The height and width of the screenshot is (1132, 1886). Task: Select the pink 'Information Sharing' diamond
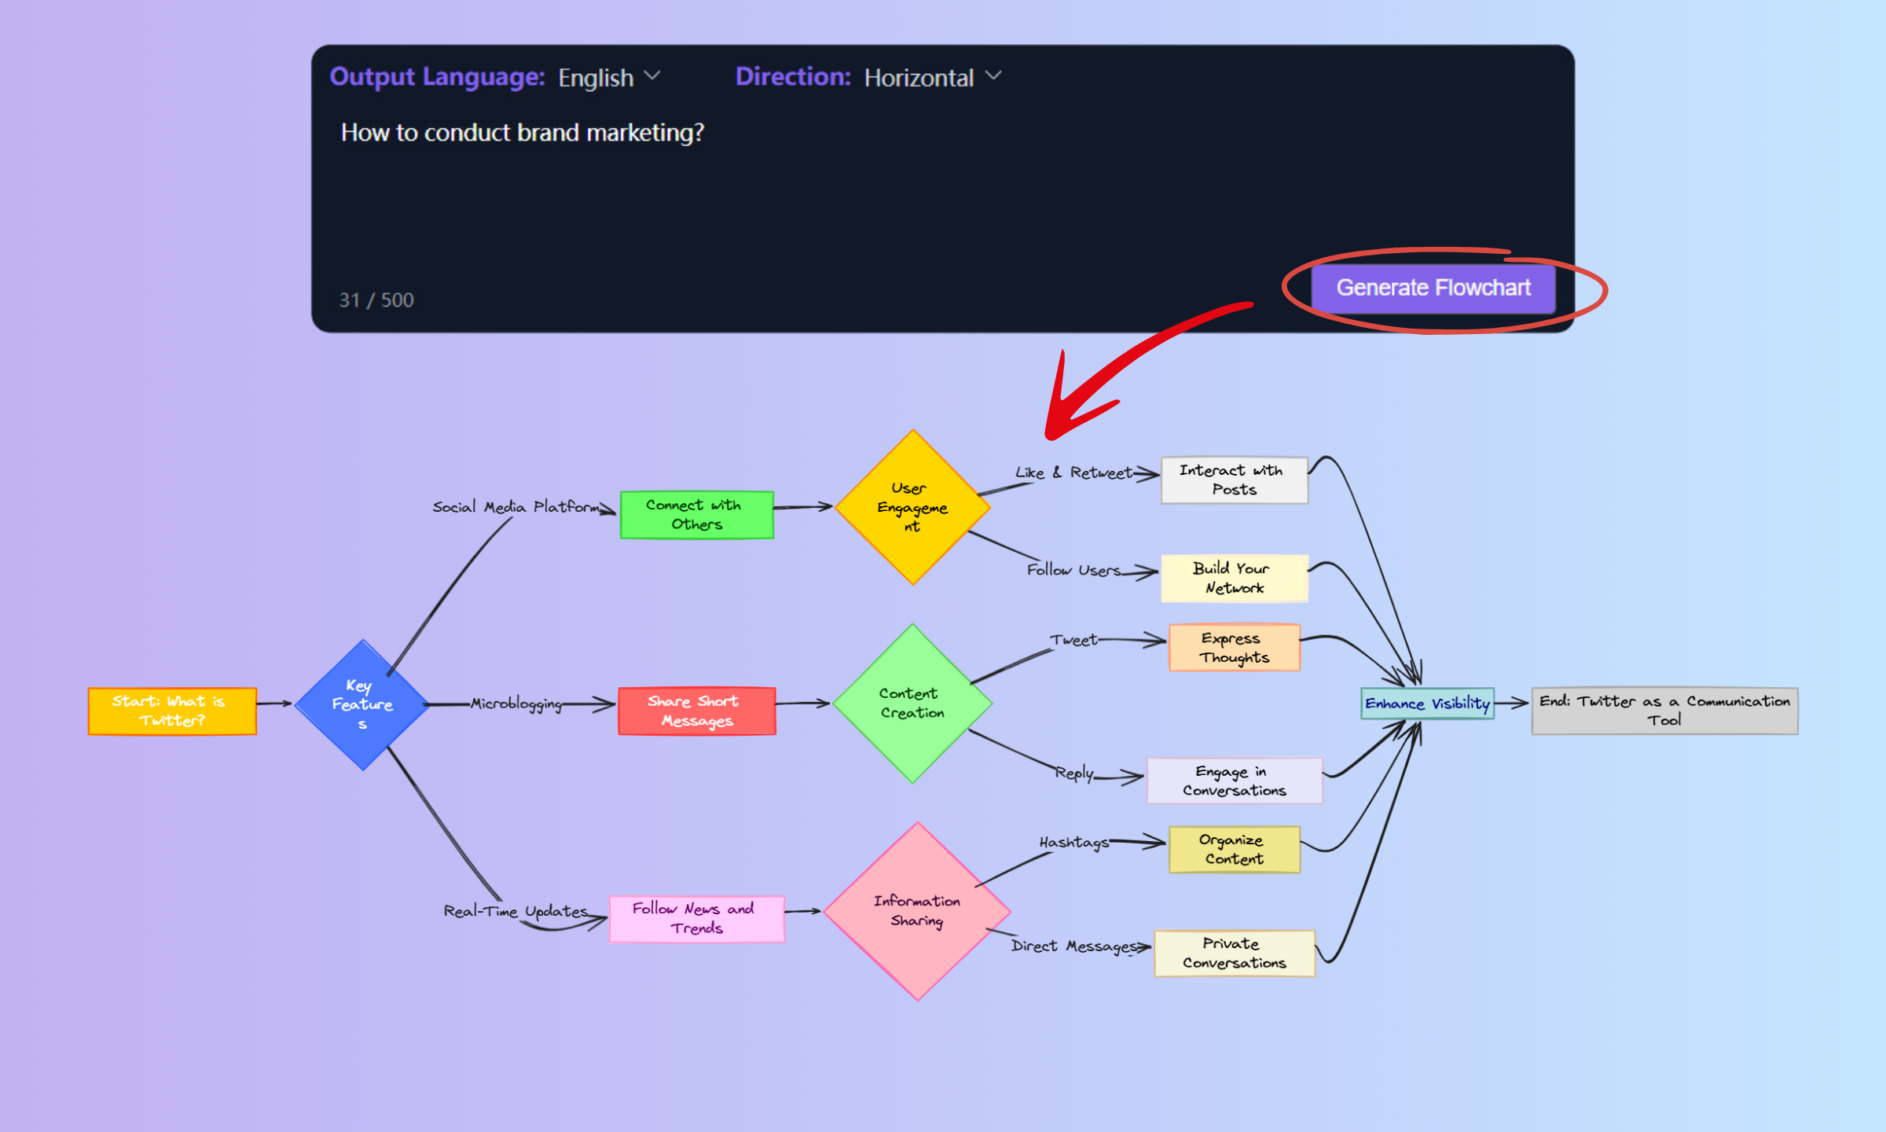916,910
